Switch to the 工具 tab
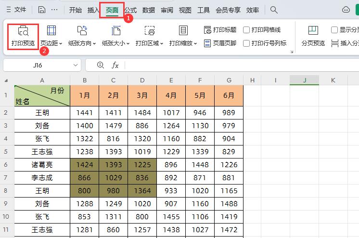The image size is (359, 238). click(204, 10)
